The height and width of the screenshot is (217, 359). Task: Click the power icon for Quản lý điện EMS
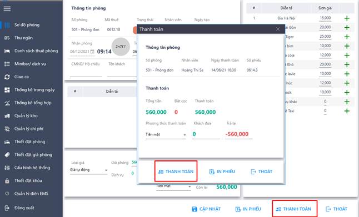point(7,194)
